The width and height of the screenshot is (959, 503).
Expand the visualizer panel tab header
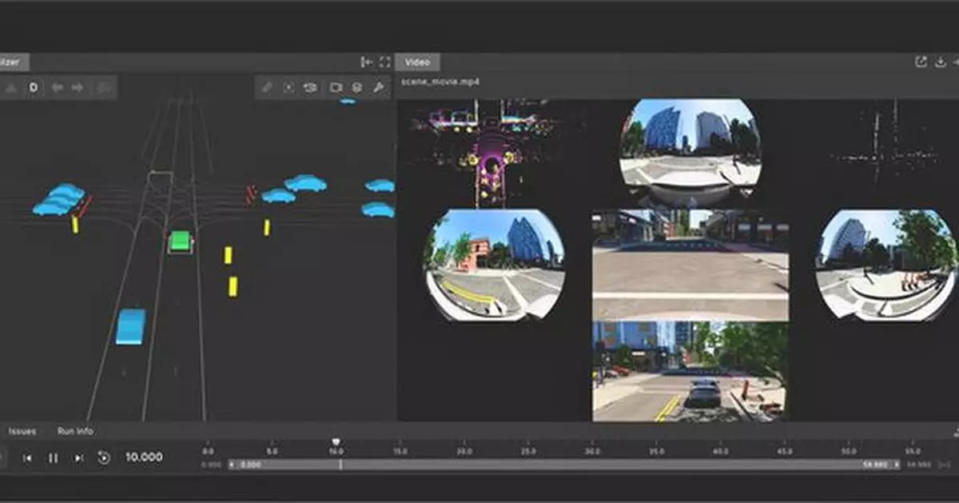(14, 62)
